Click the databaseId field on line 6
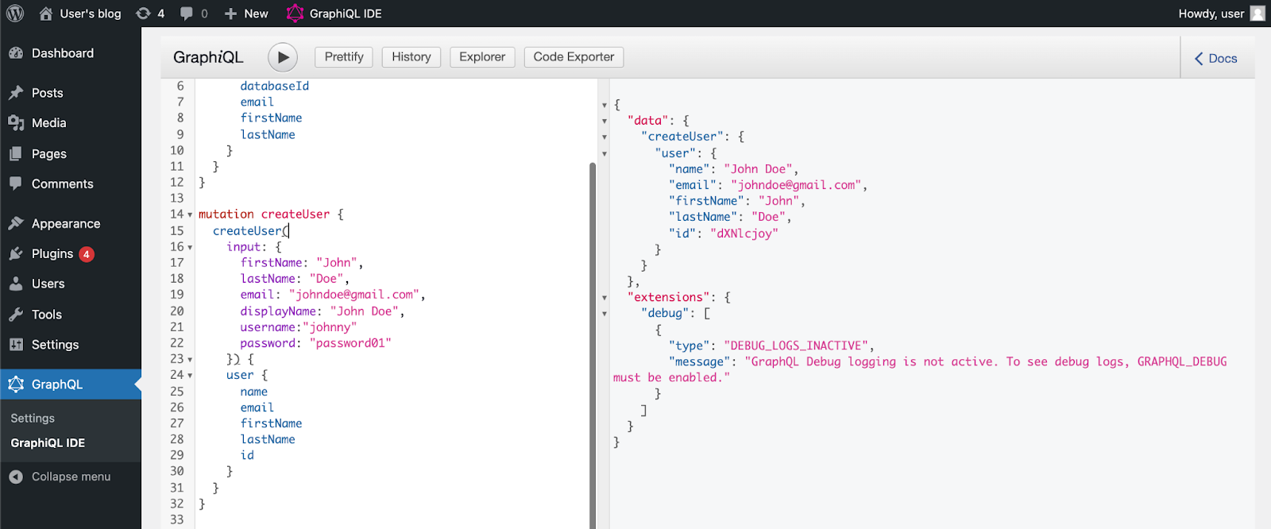The image size is (1271, 529). (x=275, y=86)
